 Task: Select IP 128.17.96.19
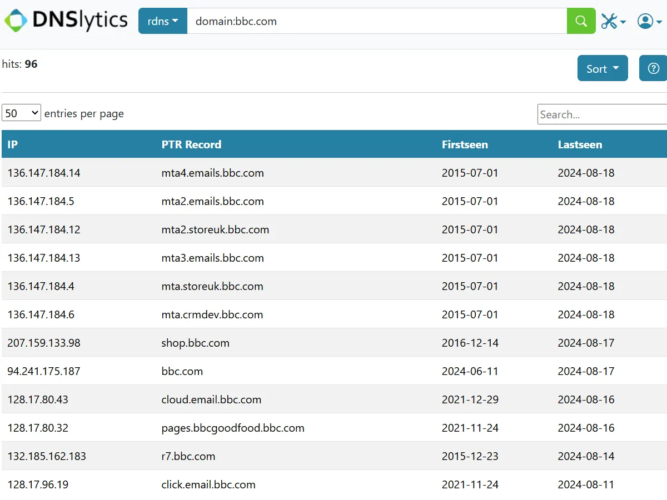pos(38,484)
